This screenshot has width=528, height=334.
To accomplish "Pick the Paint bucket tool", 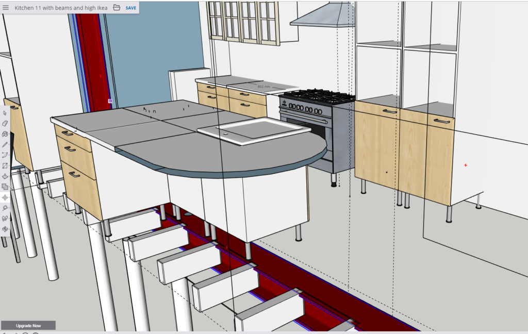I will [x=5, y=134].
